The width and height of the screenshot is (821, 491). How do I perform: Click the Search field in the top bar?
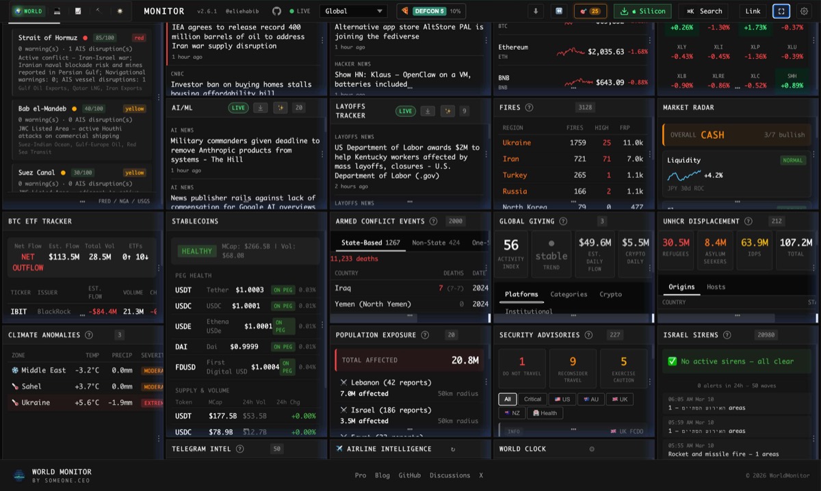click(x=705, y=11)
